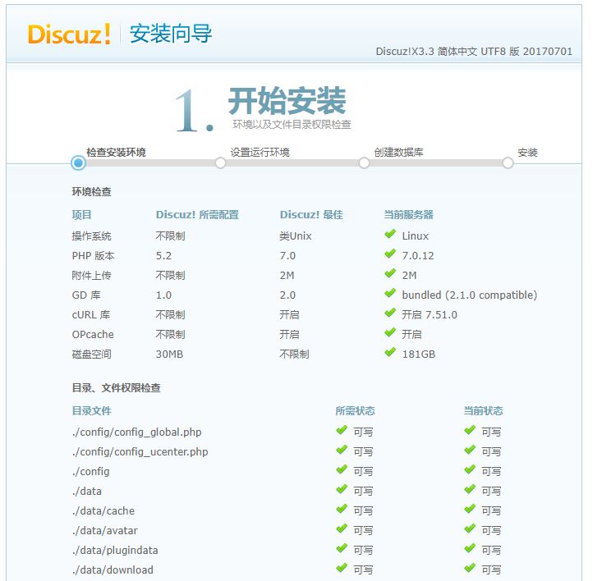Select the 设置运行环境 step circle
Screen dimensions: 602x581
[x=220, y=162]
